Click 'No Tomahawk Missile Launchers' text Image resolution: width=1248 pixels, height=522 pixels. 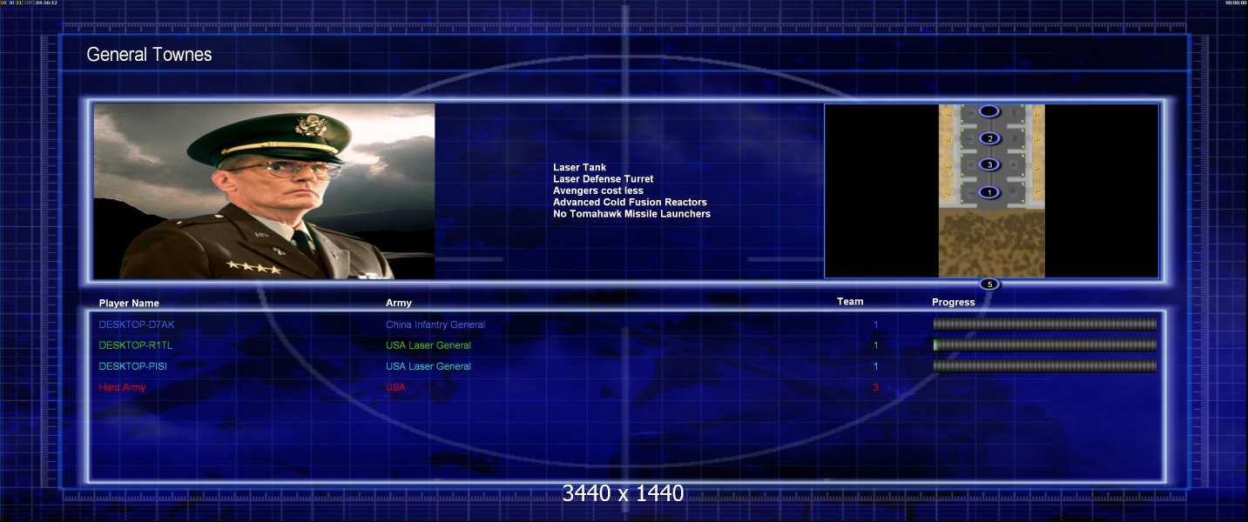tap(631, 213)
